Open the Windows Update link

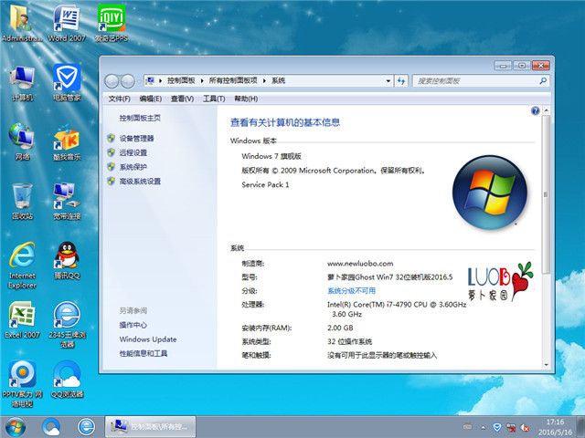pyautogui.click(x=148, y=339)
